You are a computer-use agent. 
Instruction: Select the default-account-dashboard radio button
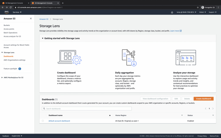43,121
